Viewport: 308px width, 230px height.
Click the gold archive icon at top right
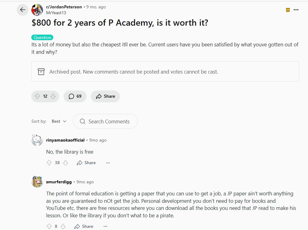[288, 10]
